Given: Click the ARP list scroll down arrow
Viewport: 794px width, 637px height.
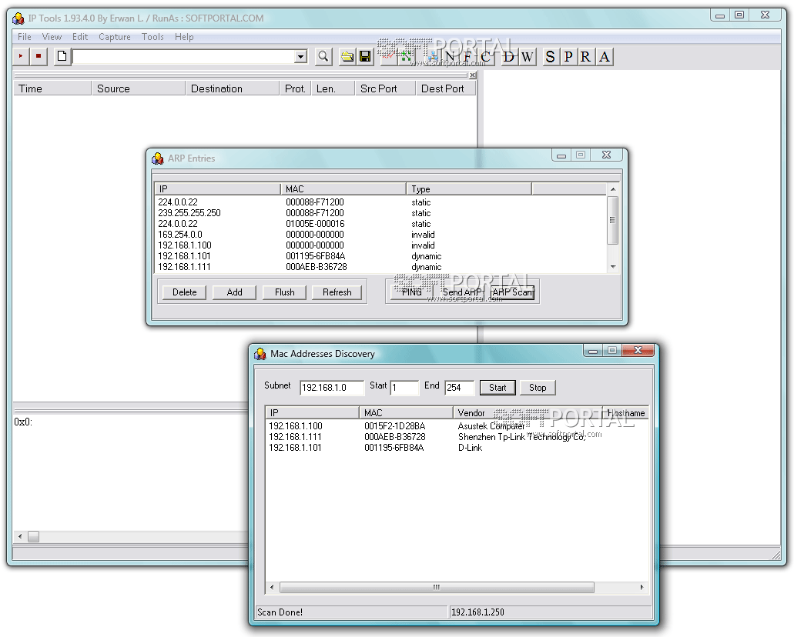Looking at the screenshot, I should pyautogui.click(x=613, y=267).
